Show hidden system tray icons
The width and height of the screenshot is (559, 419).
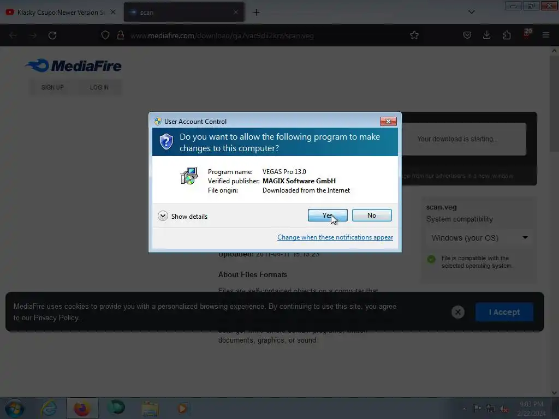coord(464,409)
